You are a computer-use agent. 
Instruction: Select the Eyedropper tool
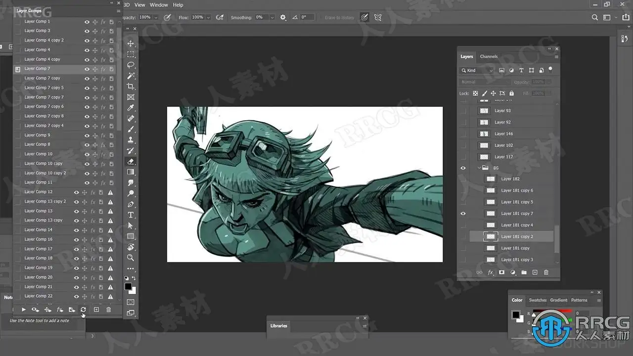[131, 108]
